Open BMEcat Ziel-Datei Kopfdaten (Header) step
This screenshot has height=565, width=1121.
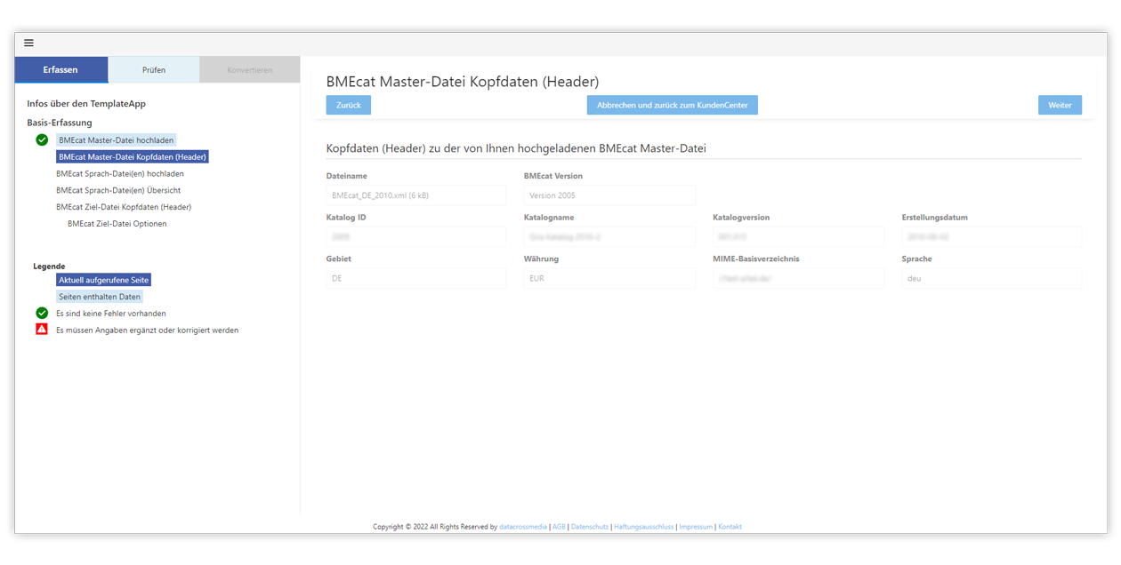(124, 207)
